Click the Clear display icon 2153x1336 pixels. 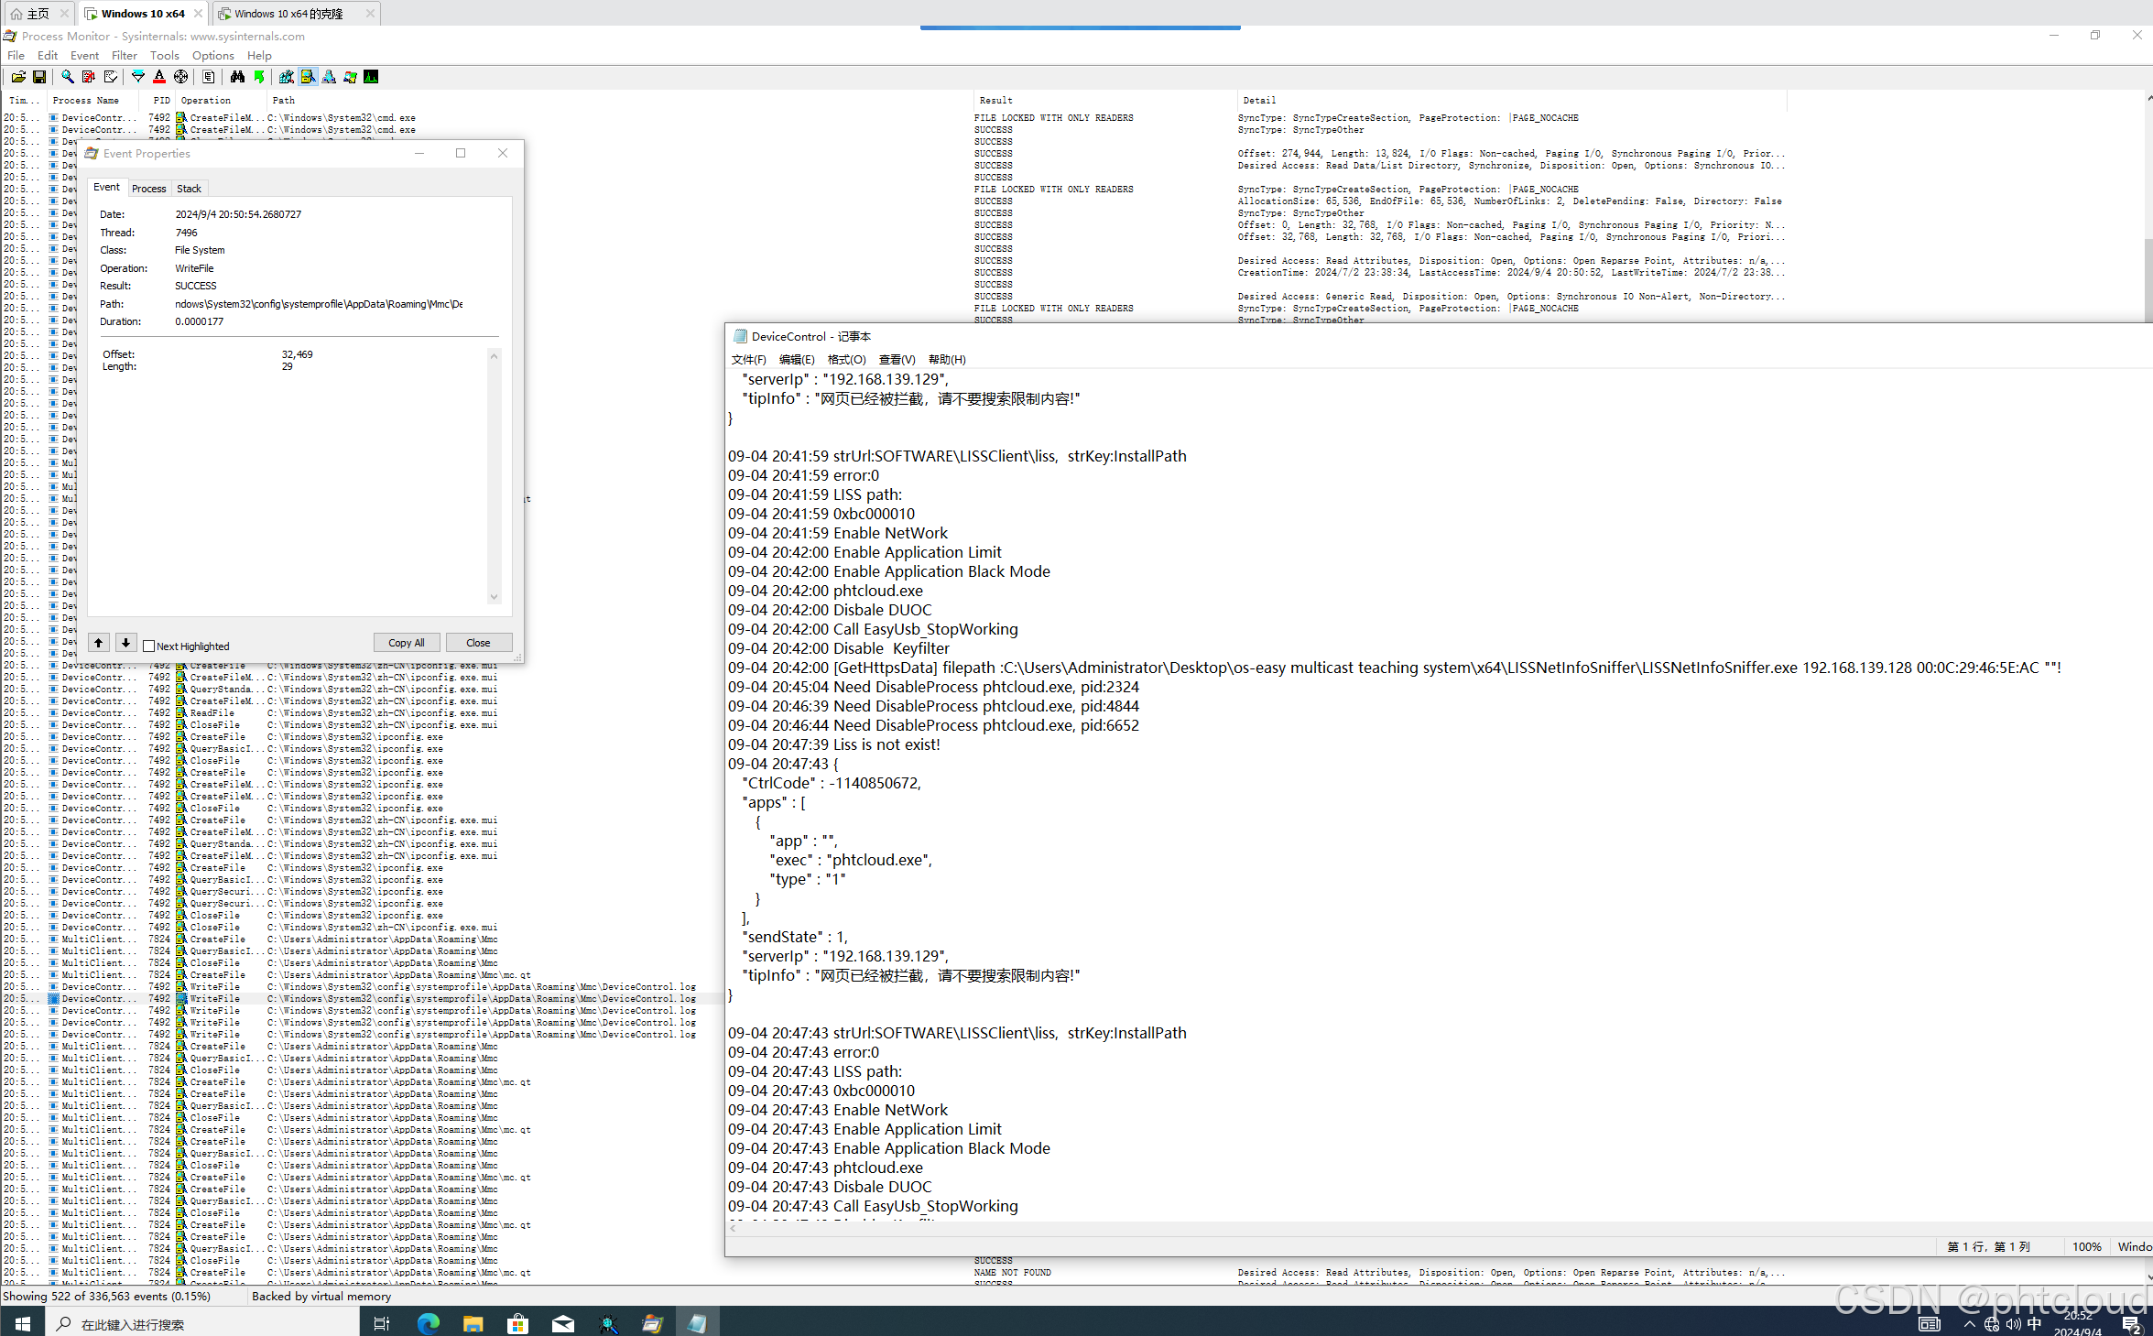click(x=110, y=77)
